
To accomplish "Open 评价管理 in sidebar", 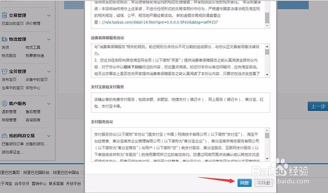I will 33,23.
